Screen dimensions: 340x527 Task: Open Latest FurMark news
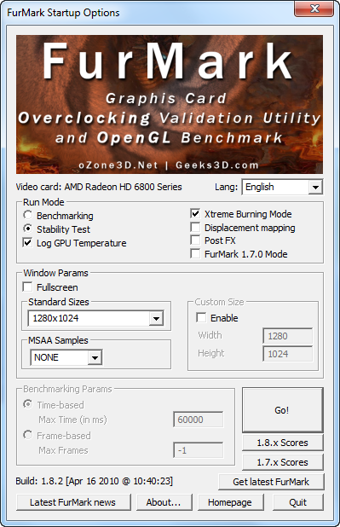pyautogui.click(x=73, y=502)
